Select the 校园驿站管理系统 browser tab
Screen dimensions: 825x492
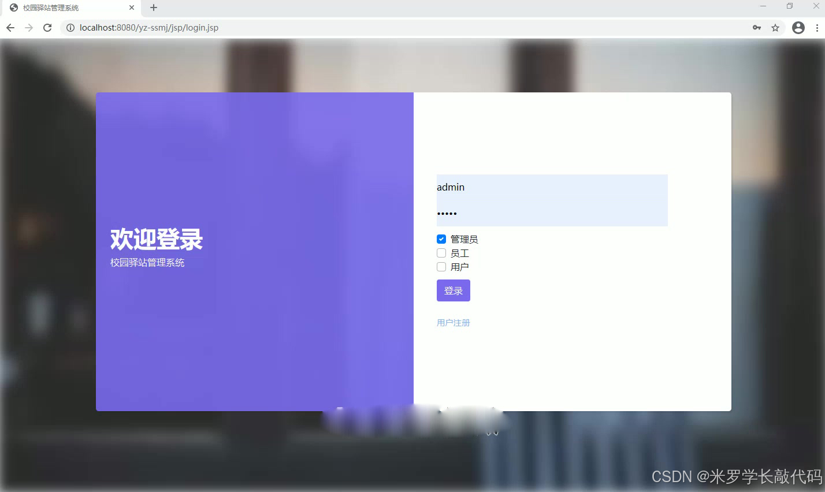pos(64,8)
